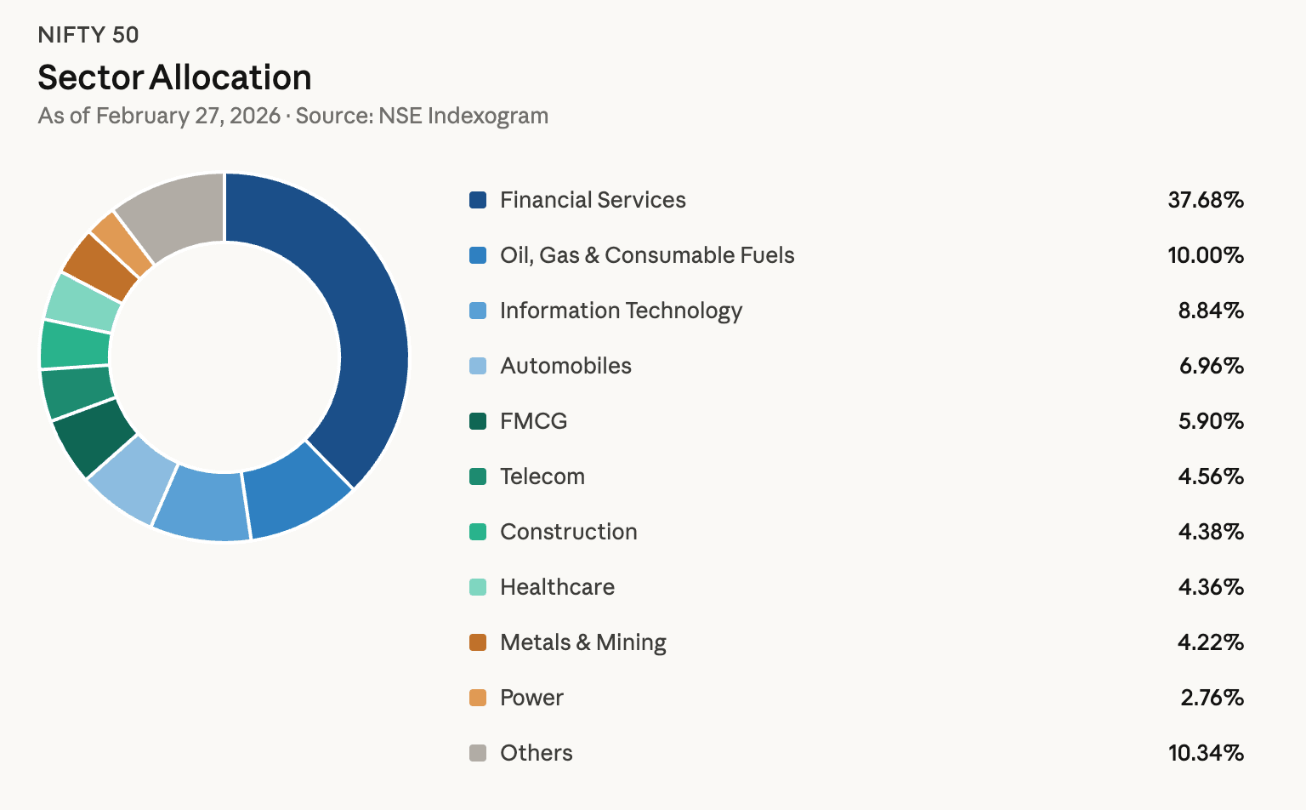Click the Healthcare legend label
The image size is (1306, 810).
557,587
